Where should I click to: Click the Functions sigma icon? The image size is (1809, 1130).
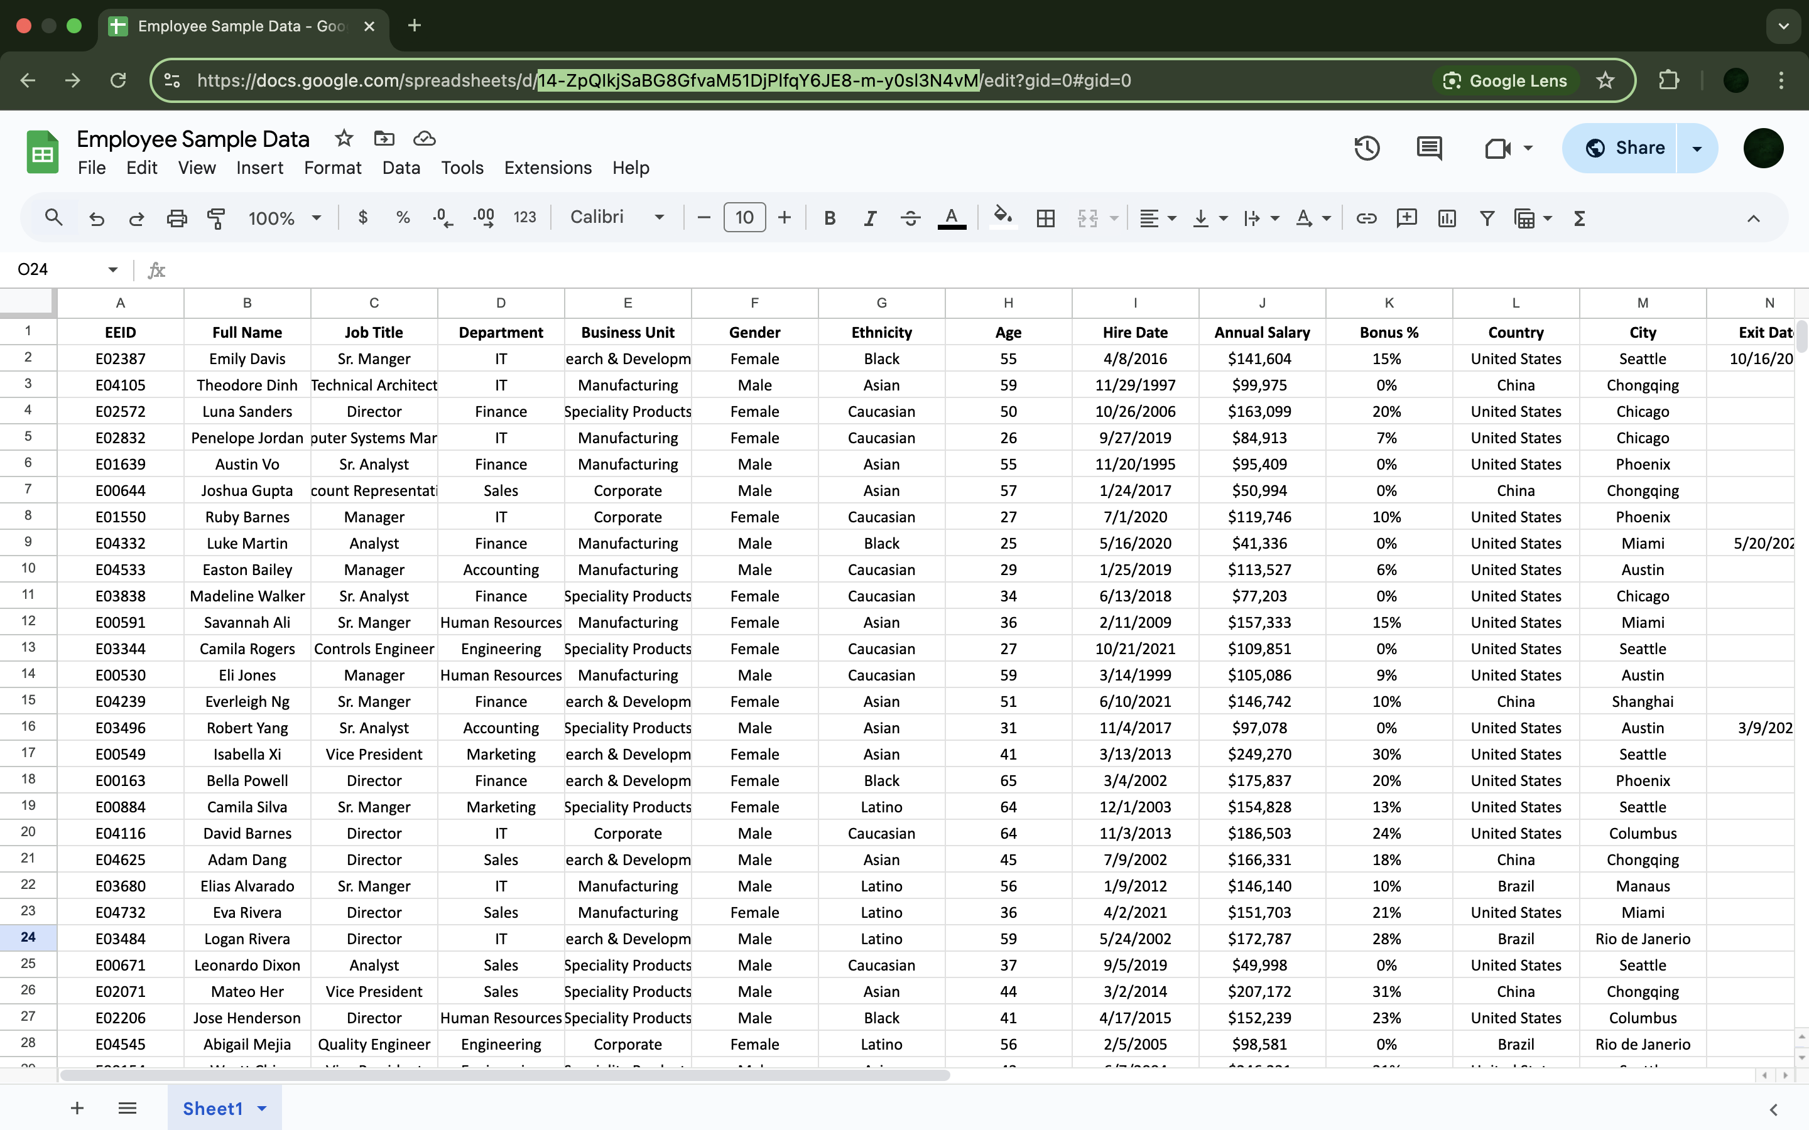1578,218
